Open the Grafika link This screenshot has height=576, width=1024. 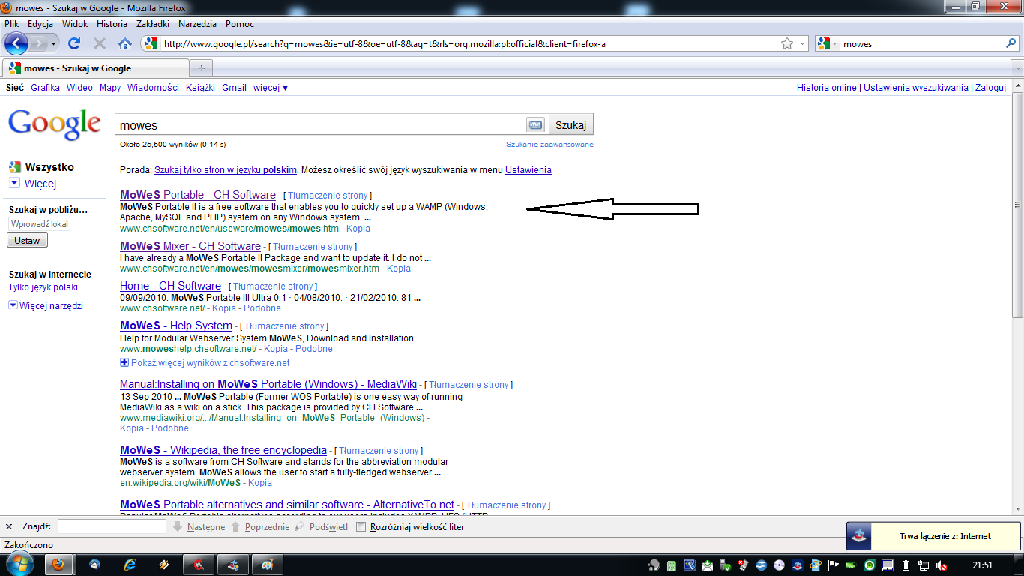(45, 88)
